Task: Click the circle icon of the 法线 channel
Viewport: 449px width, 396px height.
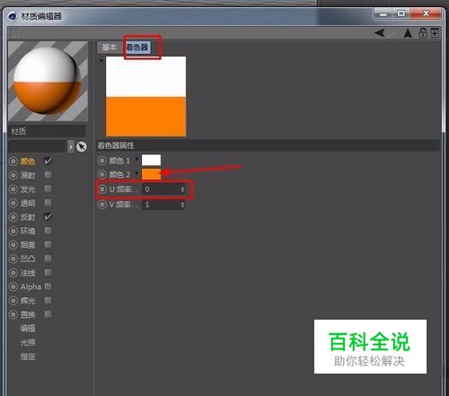Action: pos(13,273)
